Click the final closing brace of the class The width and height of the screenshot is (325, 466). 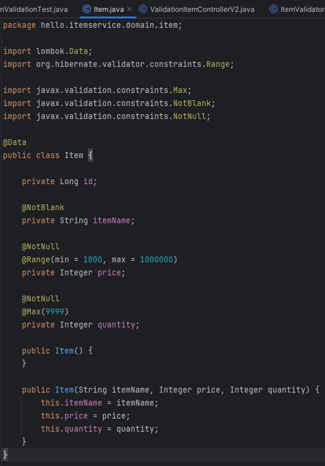click(5, 455)
